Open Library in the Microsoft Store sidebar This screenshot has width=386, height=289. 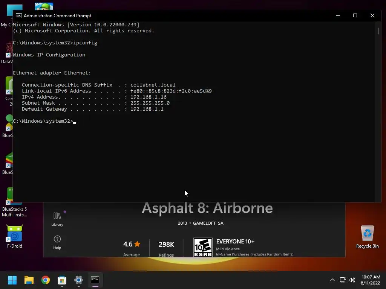57,219
